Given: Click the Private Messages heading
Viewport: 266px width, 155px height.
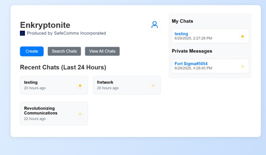Looking at the screenshot, I should tap(192, 51).
